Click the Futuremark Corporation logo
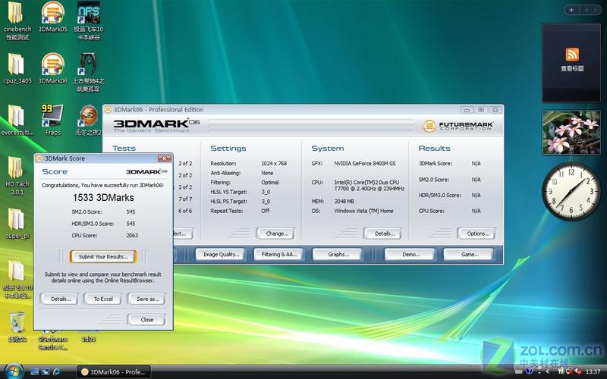The width and height of the screenshot is (607, 379). point(459,126)
